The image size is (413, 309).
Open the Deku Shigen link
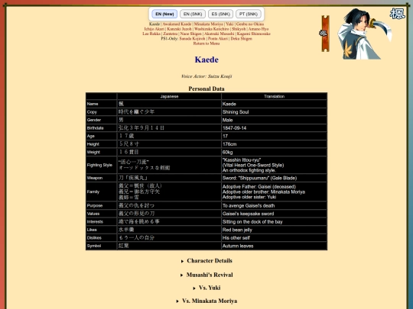coord(241,39)
